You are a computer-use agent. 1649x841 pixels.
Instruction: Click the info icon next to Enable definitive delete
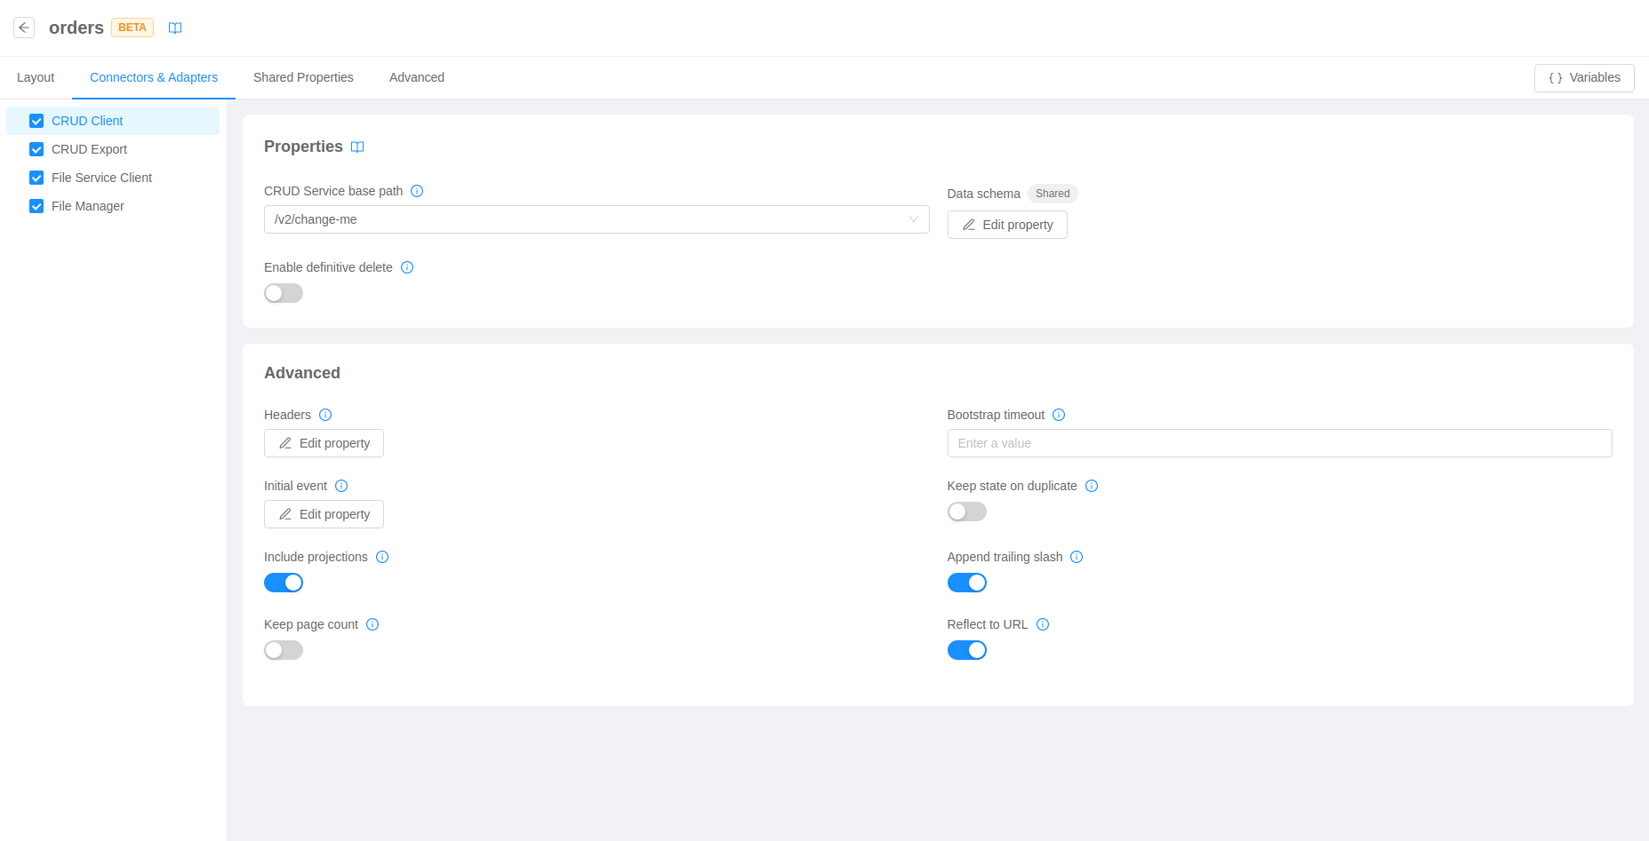pos(407,267)
